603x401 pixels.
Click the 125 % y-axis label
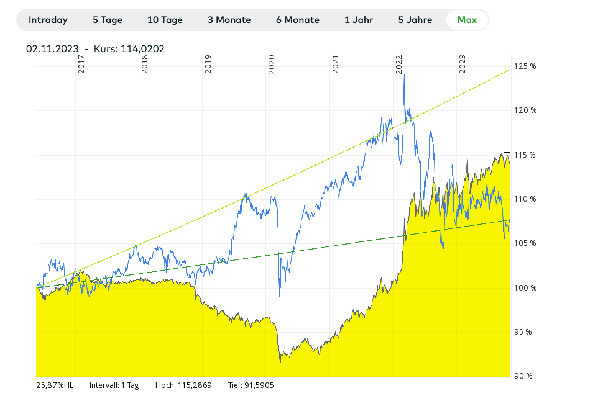[525, 66]
